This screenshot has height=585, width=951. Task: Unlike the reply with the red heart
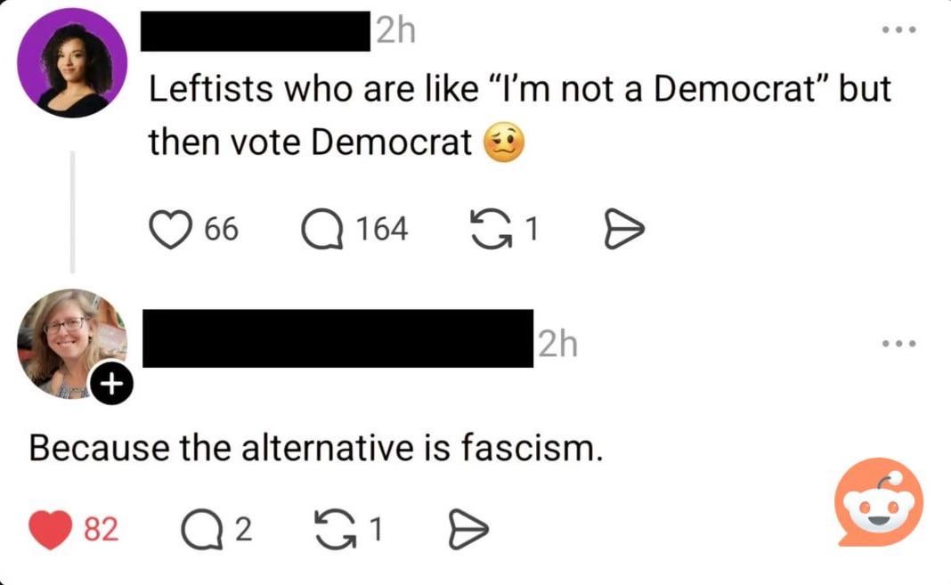pos(50,530)
